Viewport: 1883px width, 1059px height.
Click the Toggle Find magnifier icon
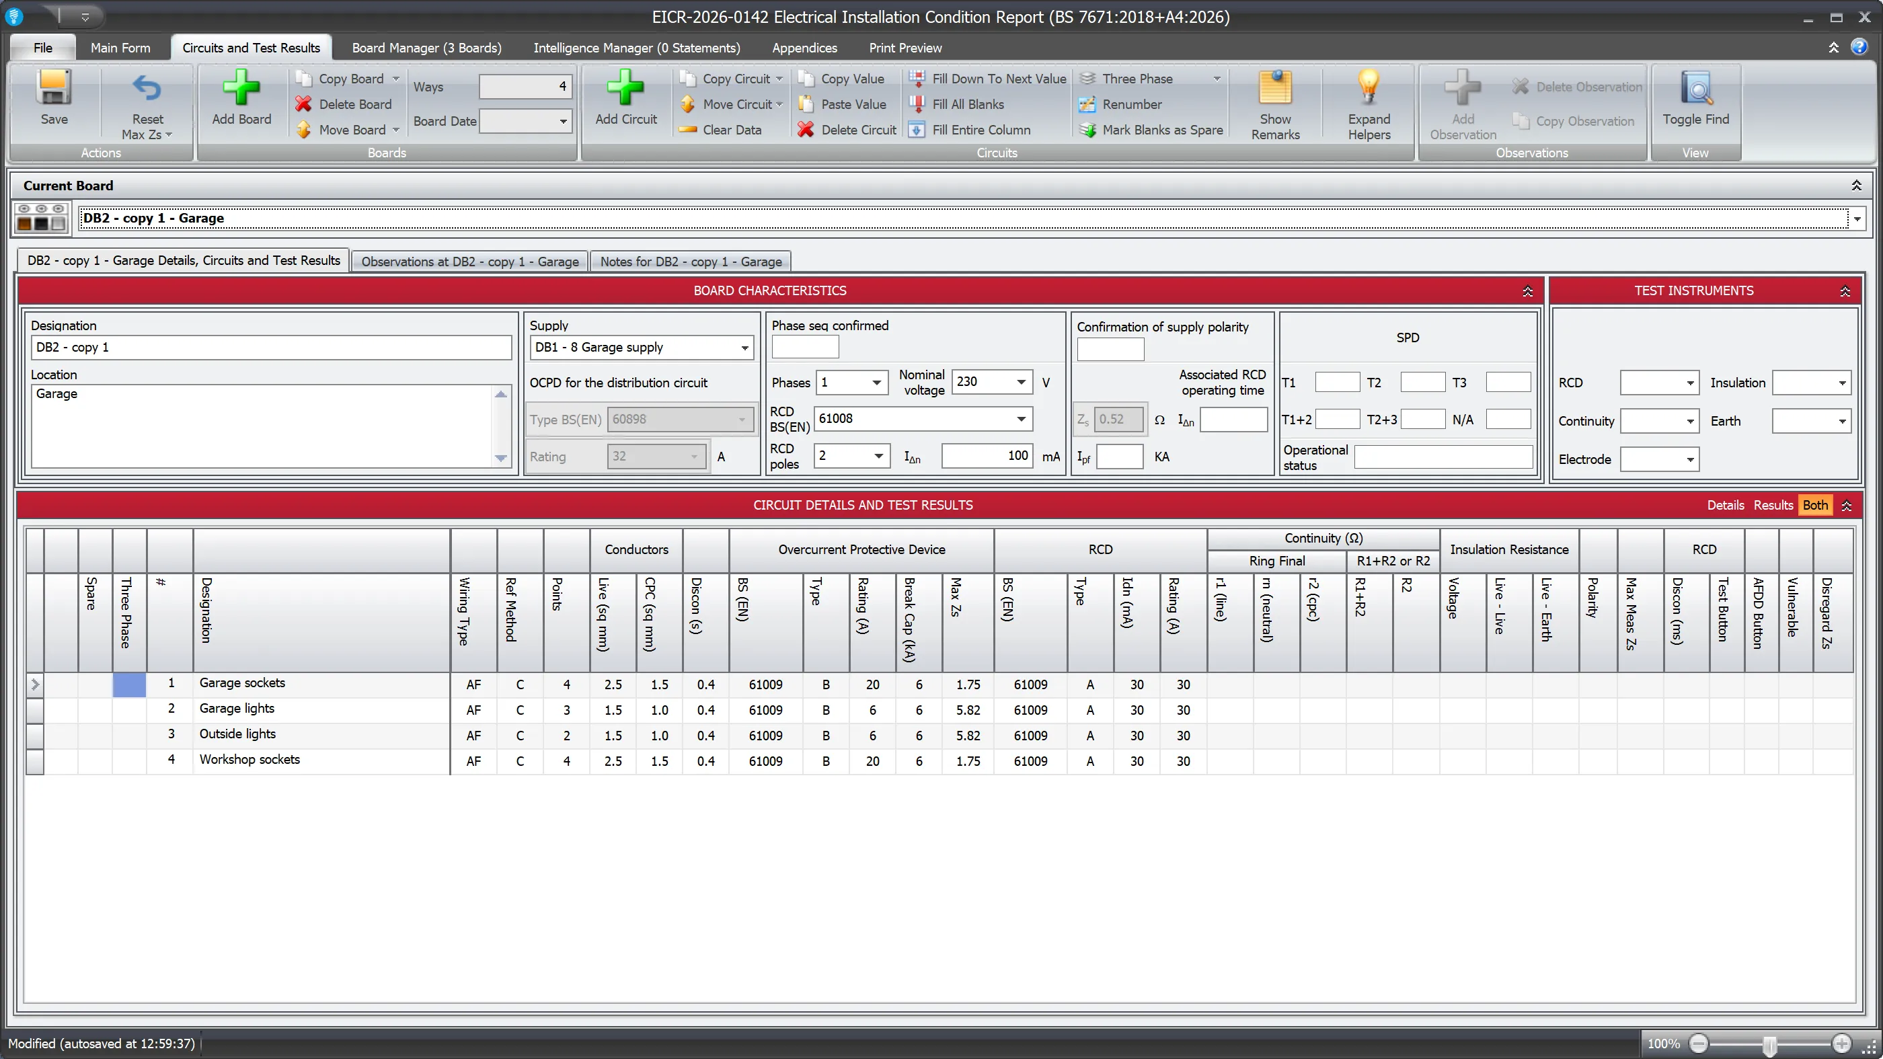click(1696, 89)
